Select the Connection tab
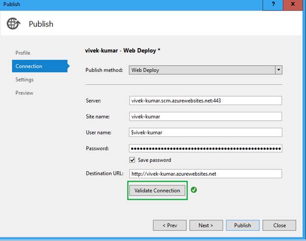The image size is (306, 241). pyautogui.click(x=40, y=66)
